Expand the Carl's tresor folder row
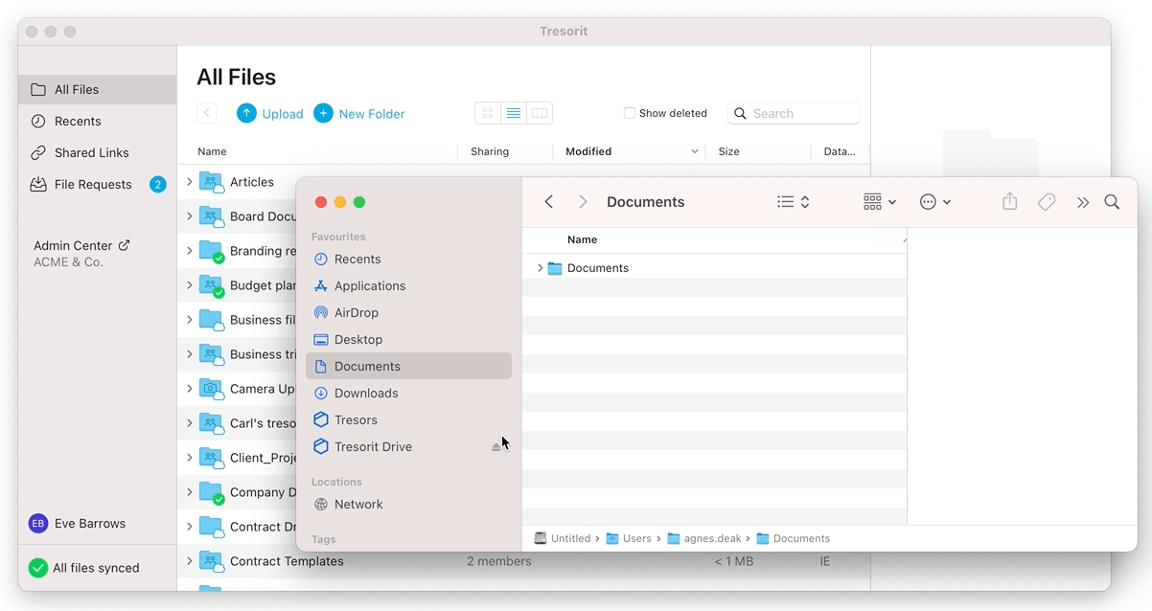Image resolution: width=1152 pixels, height=611 pixels. (190, 423)
